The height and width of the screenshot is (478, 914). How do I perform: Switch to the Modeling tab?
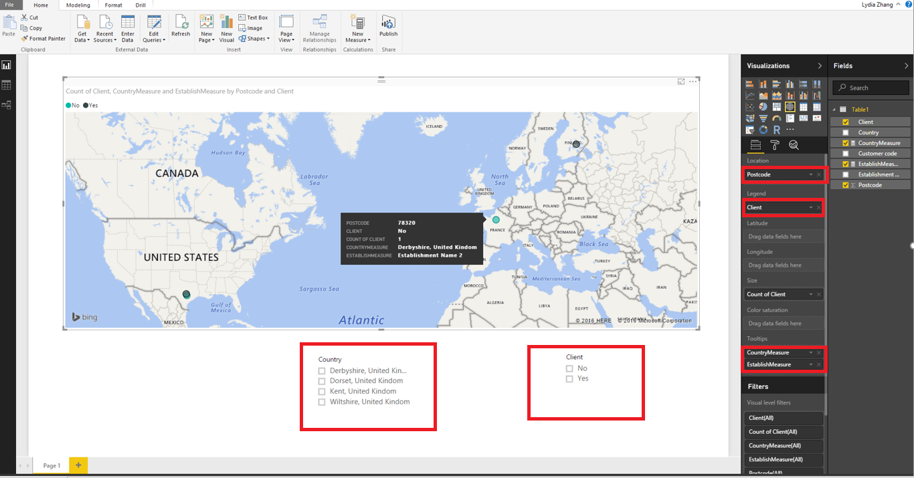point(78,5)
